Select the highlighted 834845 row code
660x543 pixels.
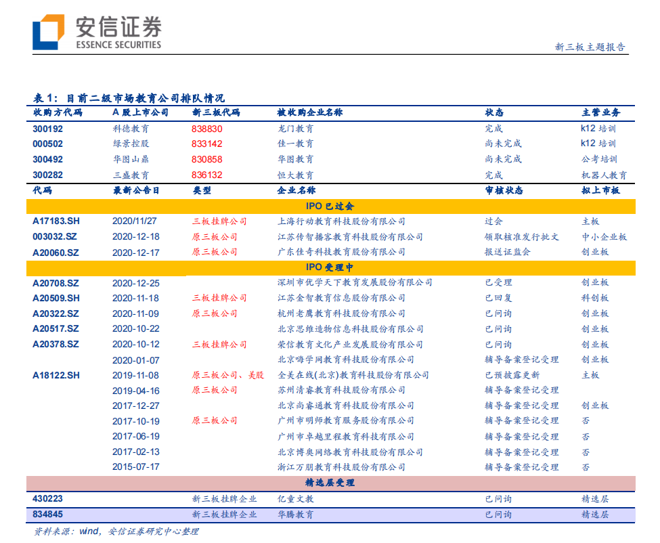pos(47,515)
